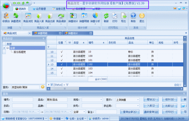This screenshot has width=189, height=121.
Task: Click the 入库(I) button
Action: pos(151,106)
